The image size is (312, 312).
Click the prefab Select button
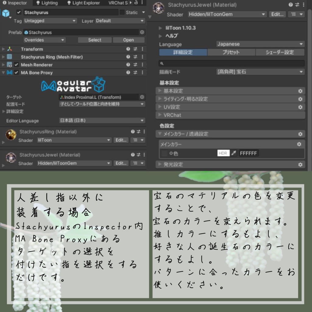tap(95, 40)
